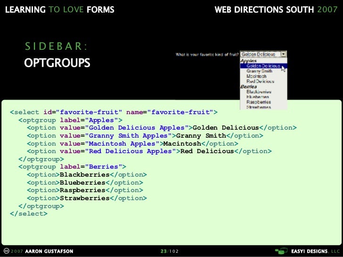Click the Red Delicious Apples option code line

(149, 151)
